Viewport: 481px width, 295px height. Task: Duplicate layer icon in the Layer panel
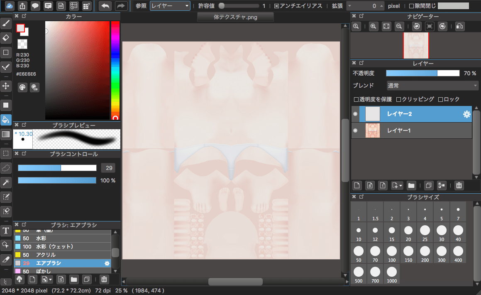(x=429, y=185)
